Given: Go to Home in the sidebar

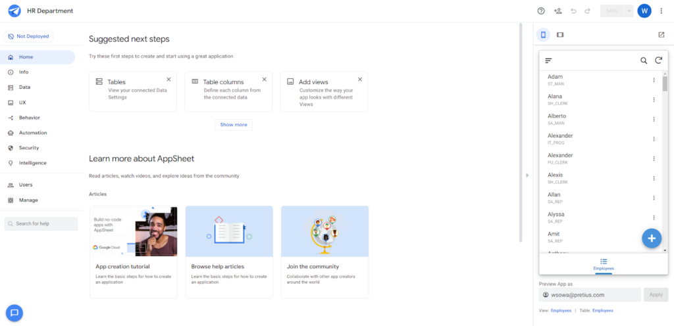Looking at the screenshot, I should (38, 57).
